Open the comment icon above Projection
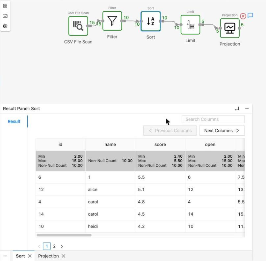Viewport: 266px width, 261px height. (x=250, y=15)
